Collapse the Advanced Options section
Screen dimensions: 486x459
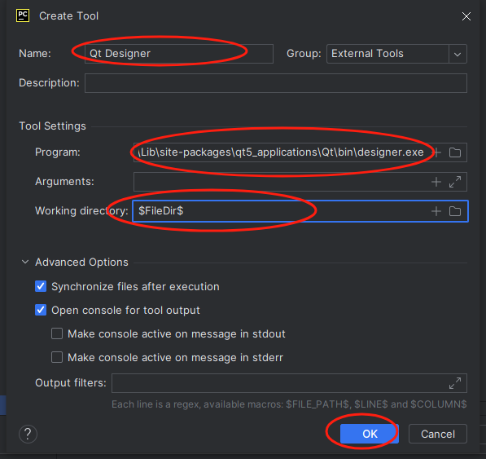point(25,262)
